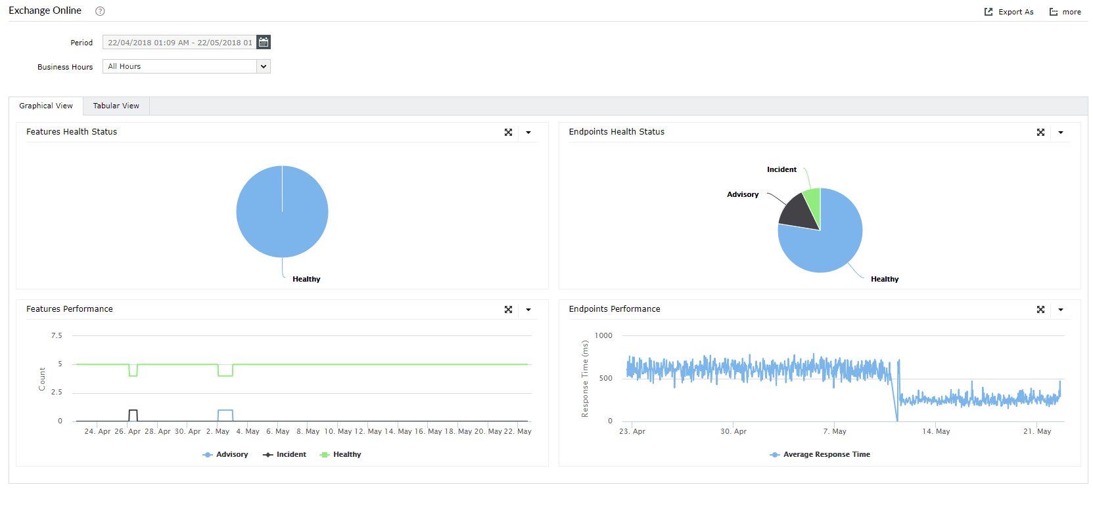1093x510 pixels.
Task: Click the more link at top right
Action: pos(1071,12)
